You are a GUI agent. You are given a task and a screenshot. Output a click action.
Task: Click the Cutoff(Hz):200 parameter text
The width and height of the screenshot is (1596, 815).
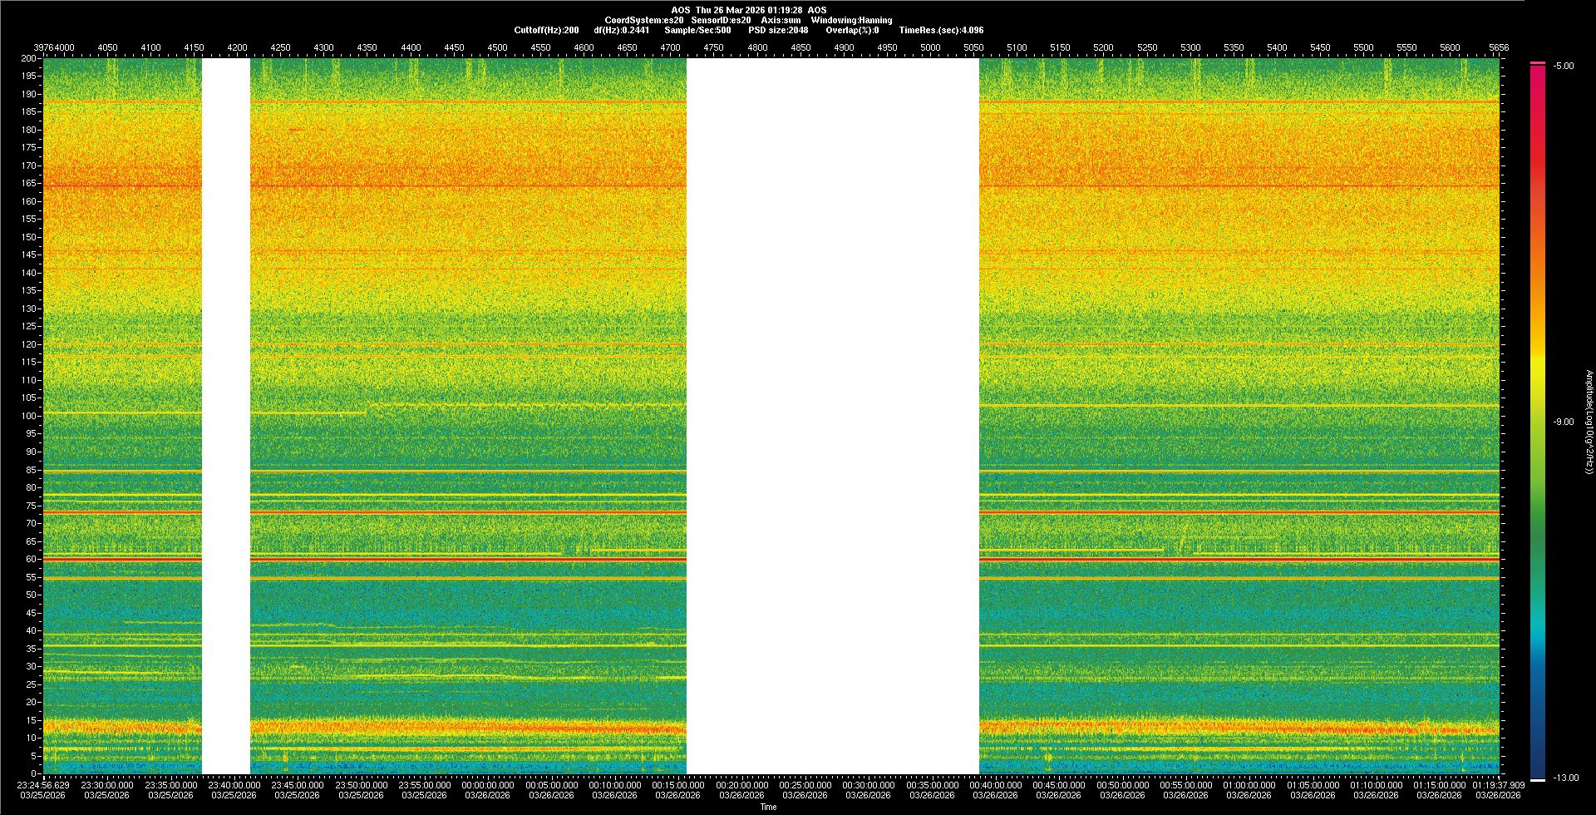click(546, 30)
